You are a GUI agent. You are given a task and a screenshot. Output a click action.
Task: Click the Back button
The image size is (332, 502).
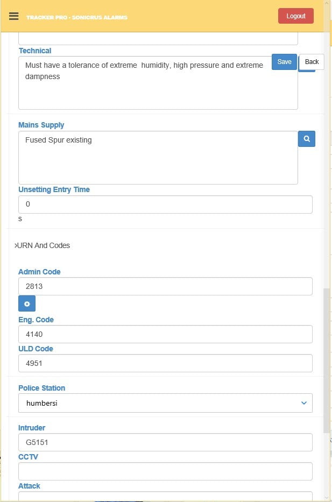click(312, 62)
